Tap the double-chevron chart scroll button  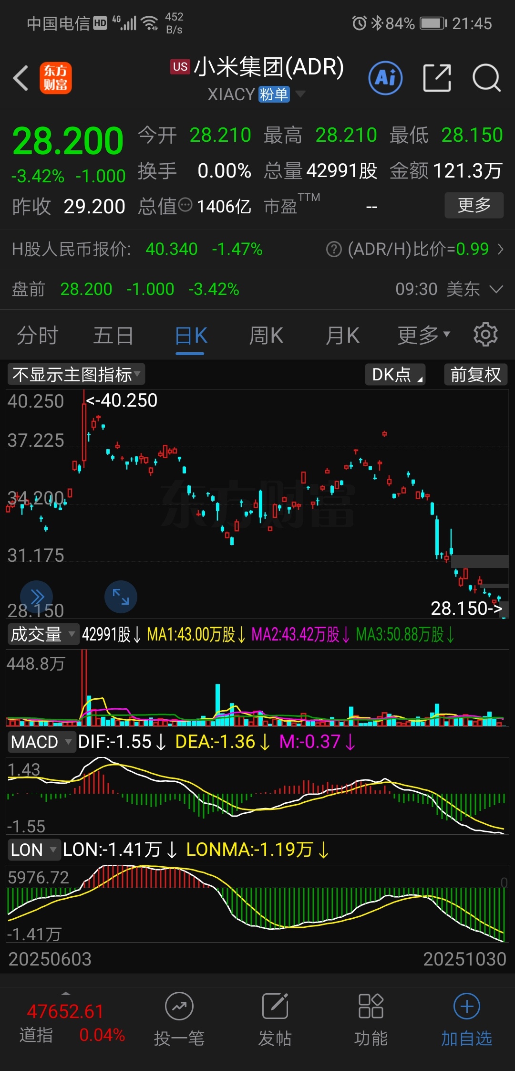36,597
